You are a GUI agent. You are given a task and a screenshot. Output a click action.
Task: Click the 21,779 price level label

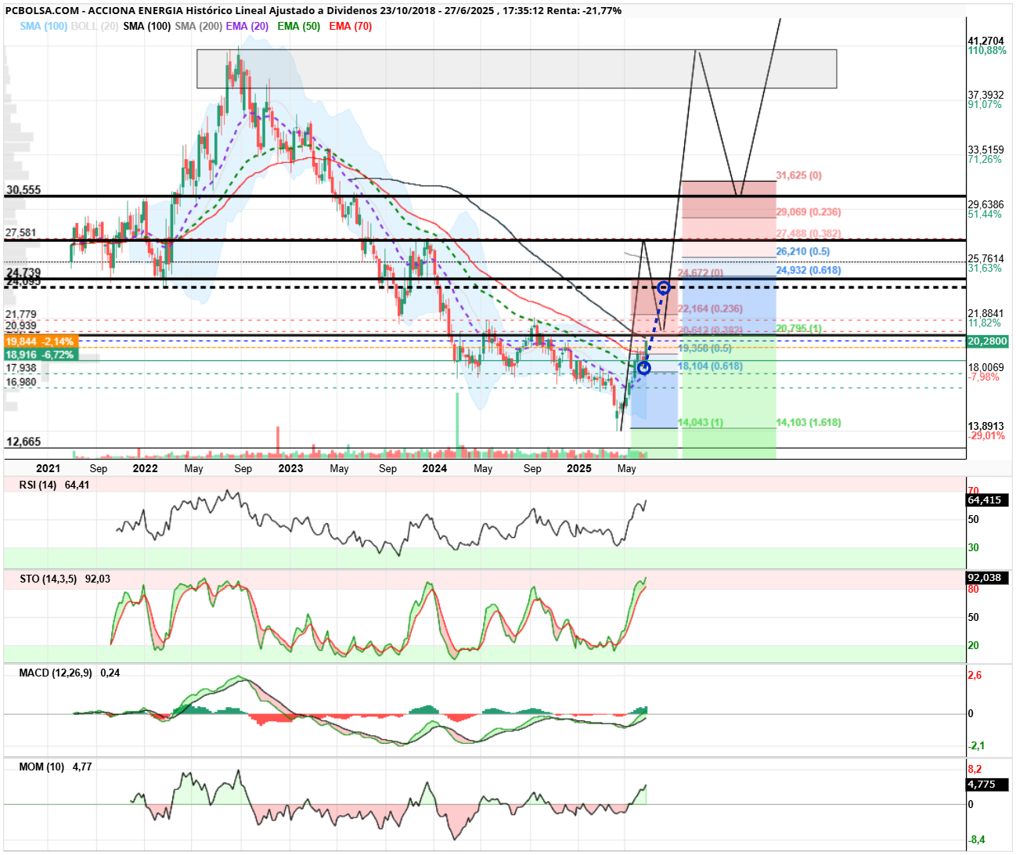coord(21,314)
